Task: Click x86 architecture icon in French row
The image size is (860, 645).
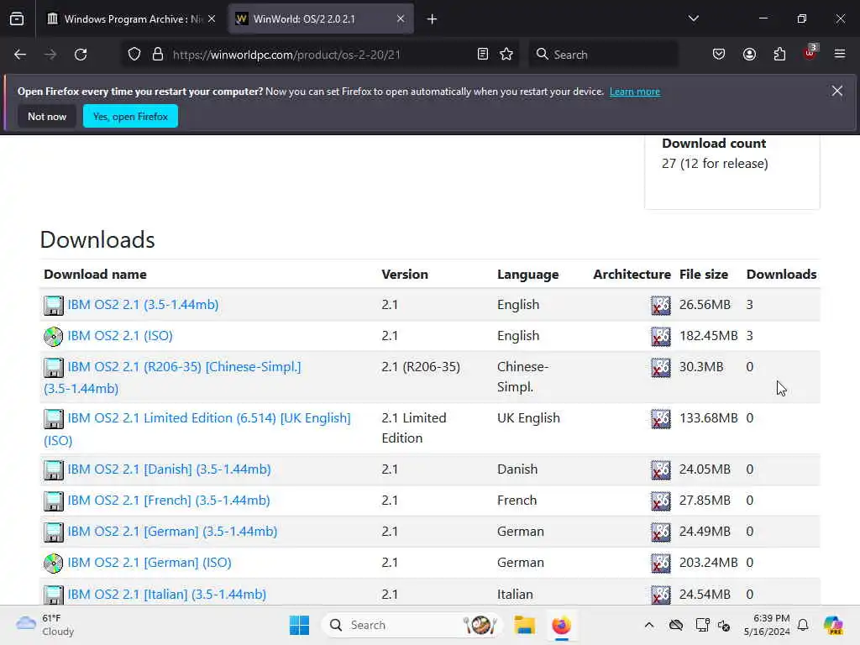Action: (x=661, y=501)
